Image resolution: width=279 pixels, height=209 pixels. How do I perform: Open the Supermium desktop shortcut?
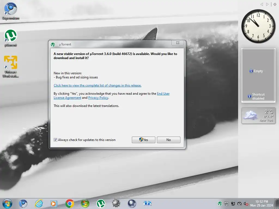[11, 11]
